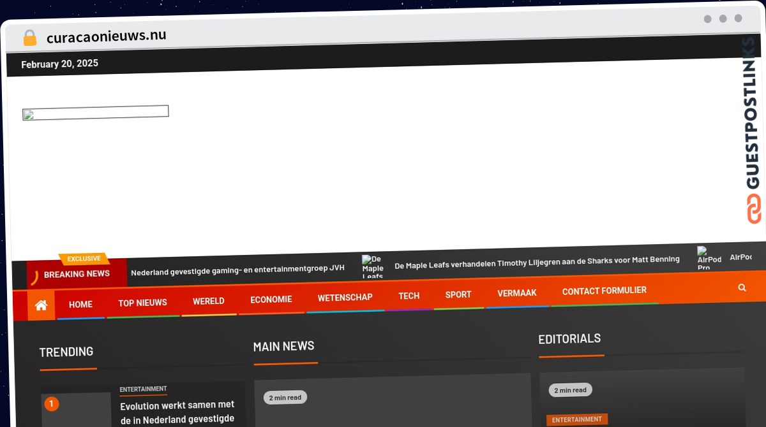Click the EXCLUSIVE ribbon tag
This screenshot has width=766, height=427.
pos(84,259)
